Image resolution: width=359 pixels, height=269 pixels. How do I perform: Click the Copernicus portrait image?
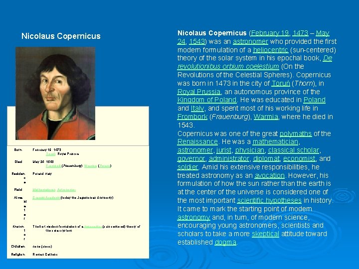tap(55, 93)
